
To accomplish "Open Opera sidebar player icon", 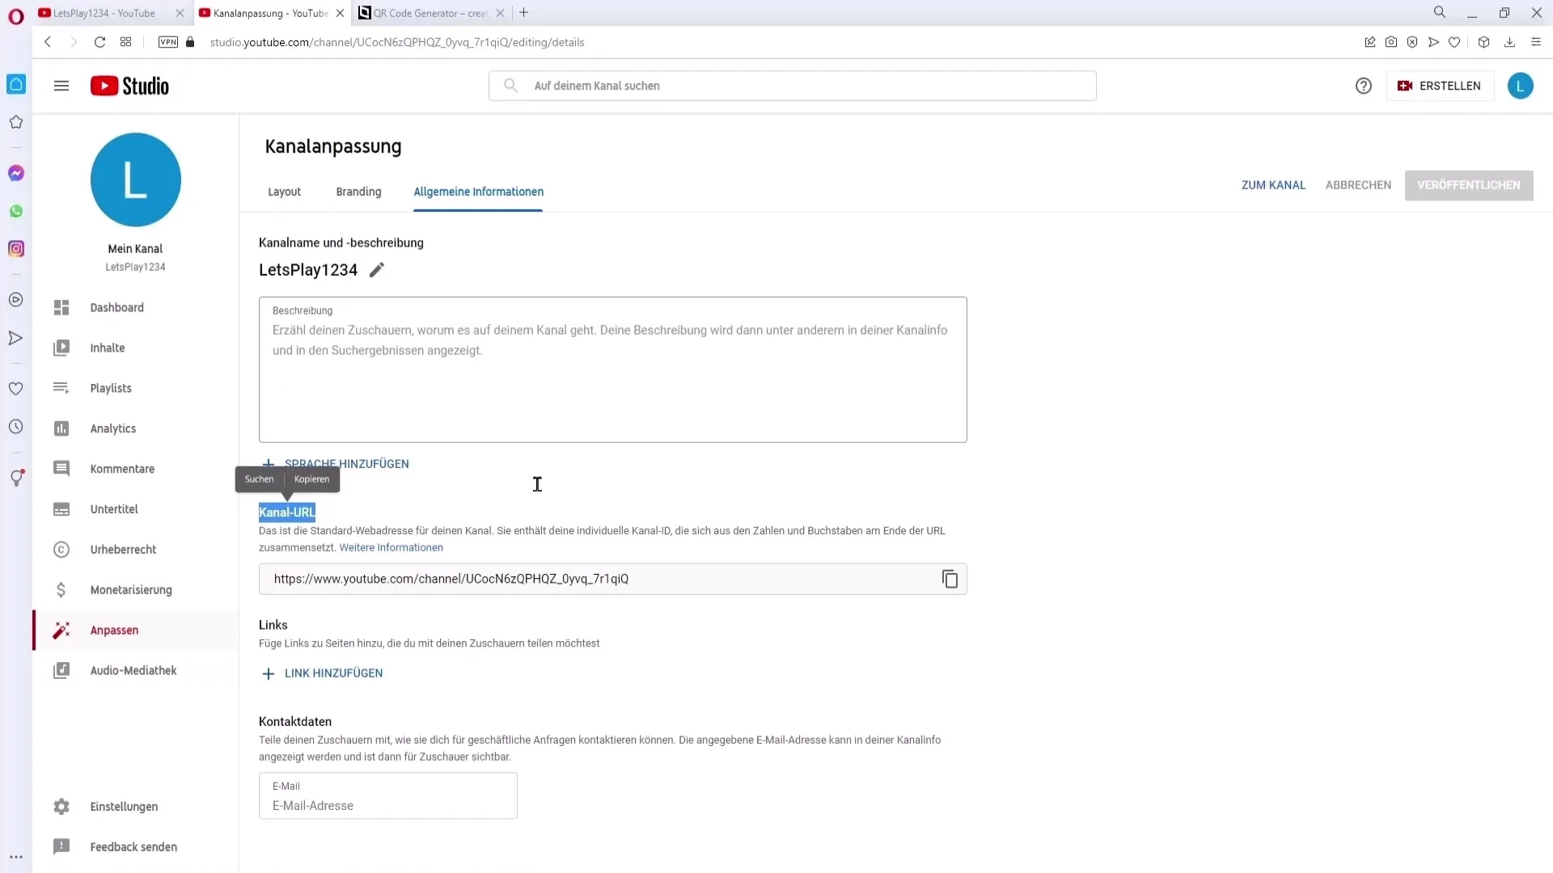I will [x=16, y=300].
